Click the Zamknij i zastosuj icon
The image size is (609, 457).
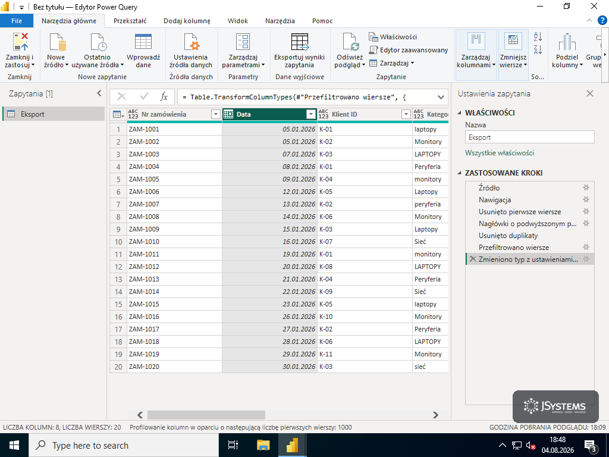[x=20, y=42]
